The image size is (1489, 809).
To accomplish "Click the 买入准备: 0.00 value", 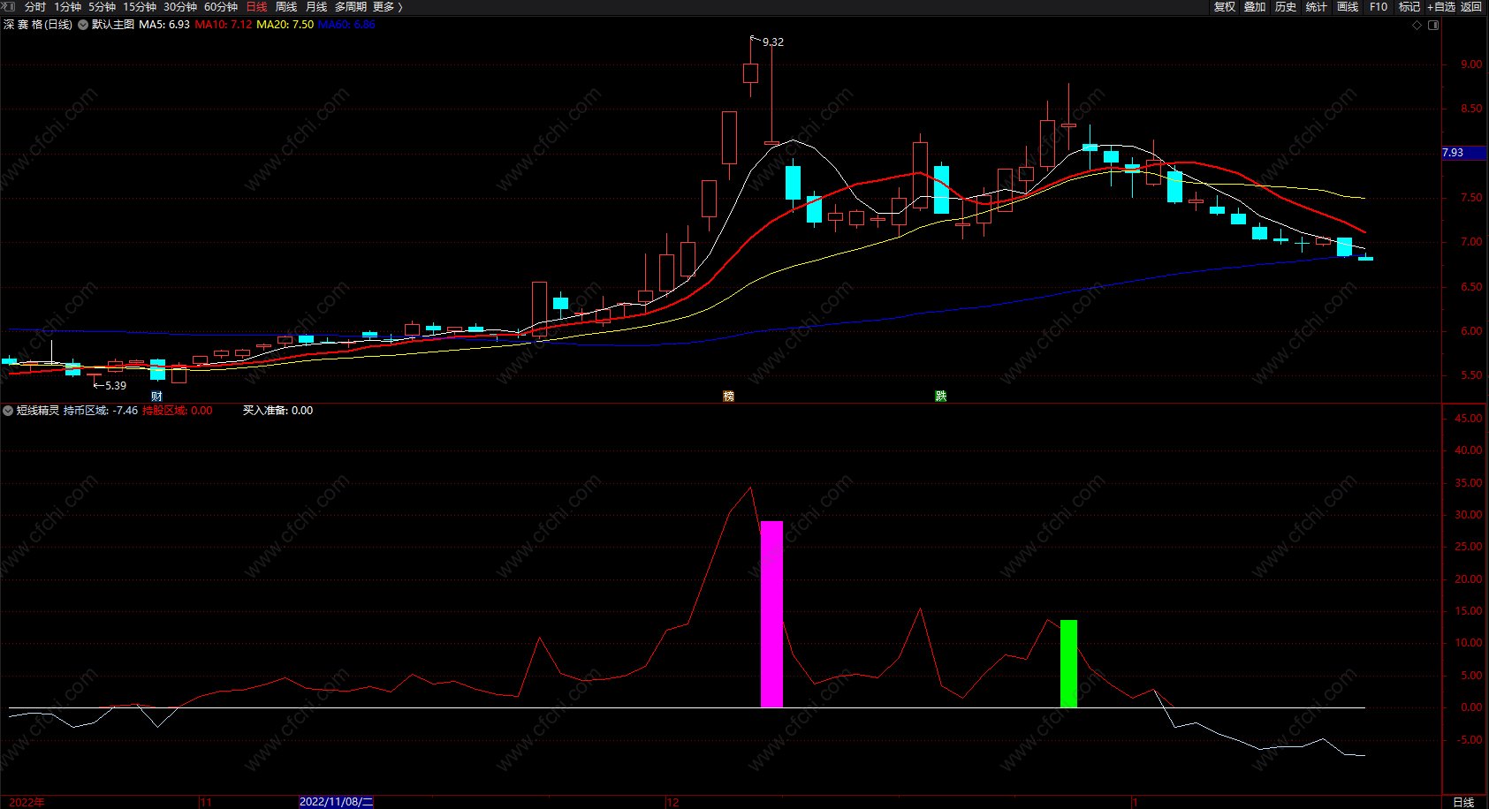I will 277,411.
